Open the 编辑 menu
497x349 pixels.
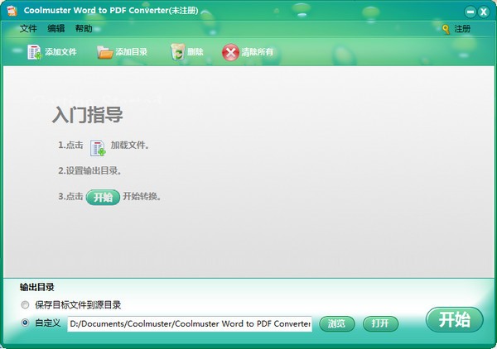click(56, 28)
